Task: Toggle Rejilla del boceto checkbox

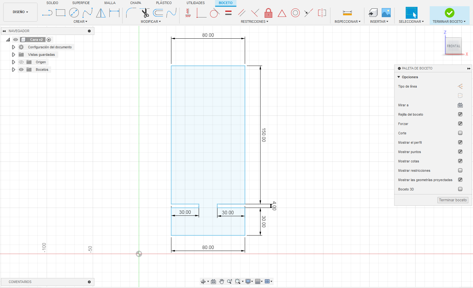Action: (460, 114)
